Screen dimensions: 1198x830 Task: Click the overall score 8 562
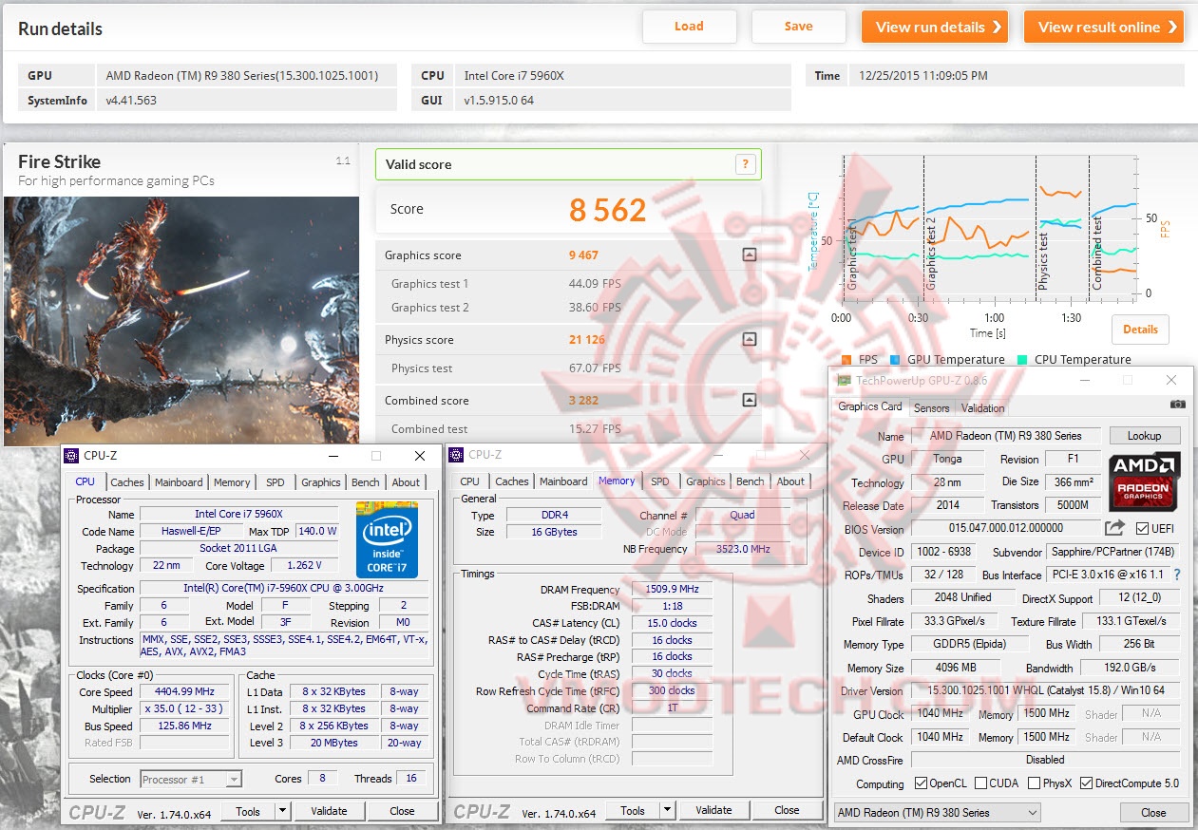pyautogui.click(x=608, y=210)
